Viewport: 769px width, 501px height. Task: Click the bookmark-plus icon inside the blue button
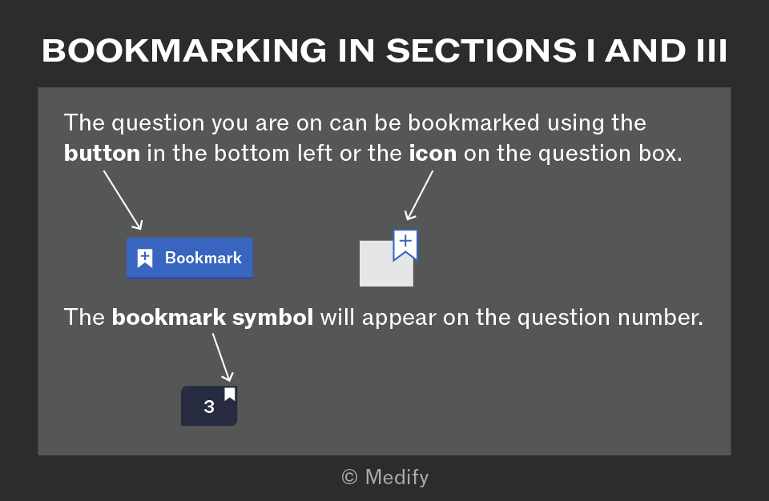tap(145, 259)
